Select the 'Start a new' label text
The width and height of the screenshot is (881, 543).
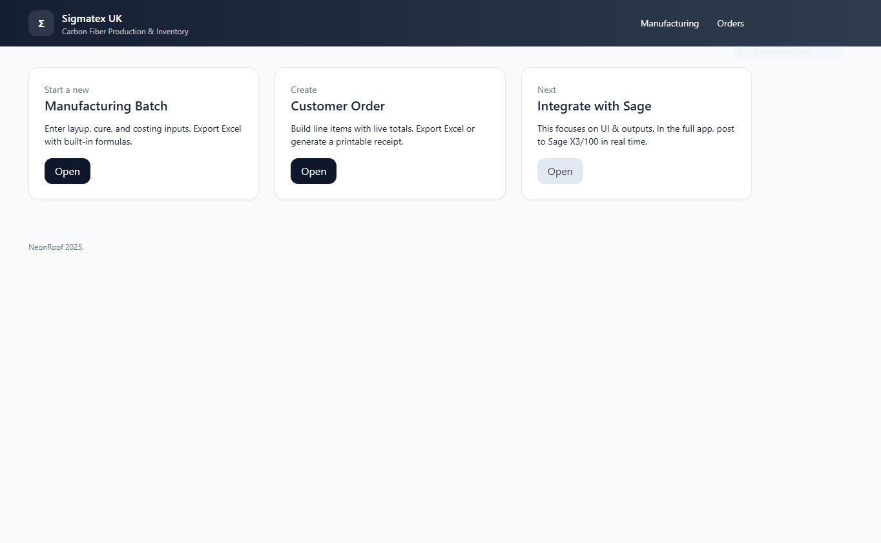pos(67,90)
